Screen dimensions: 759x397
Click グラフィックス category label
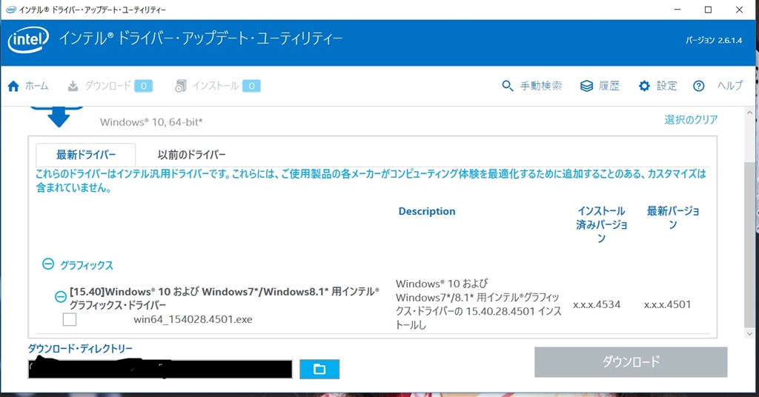point(87,265)
